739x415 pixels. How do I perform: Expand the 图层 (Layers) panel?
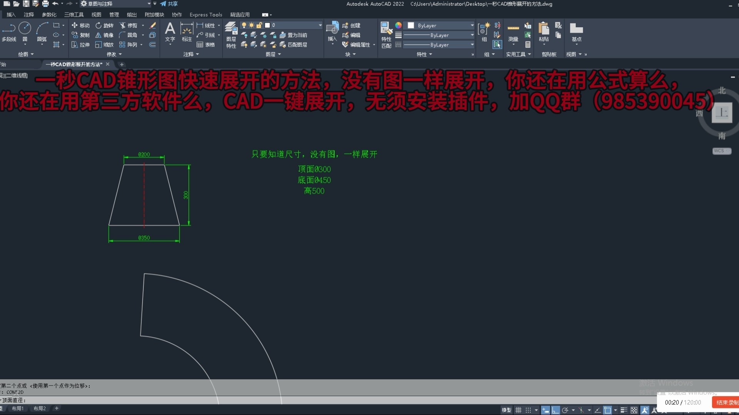[273, 54]
